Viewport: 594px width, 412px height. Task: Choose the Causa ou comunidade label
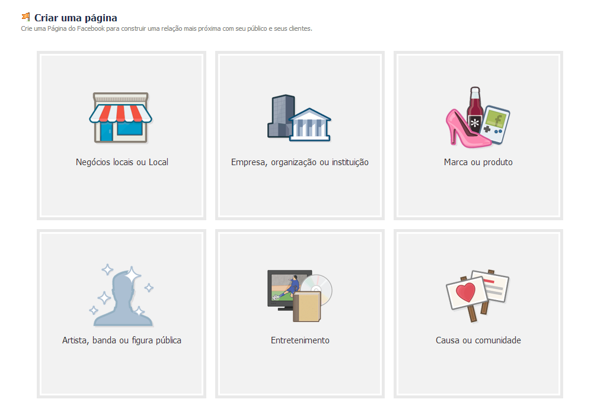tap(478, 340)
